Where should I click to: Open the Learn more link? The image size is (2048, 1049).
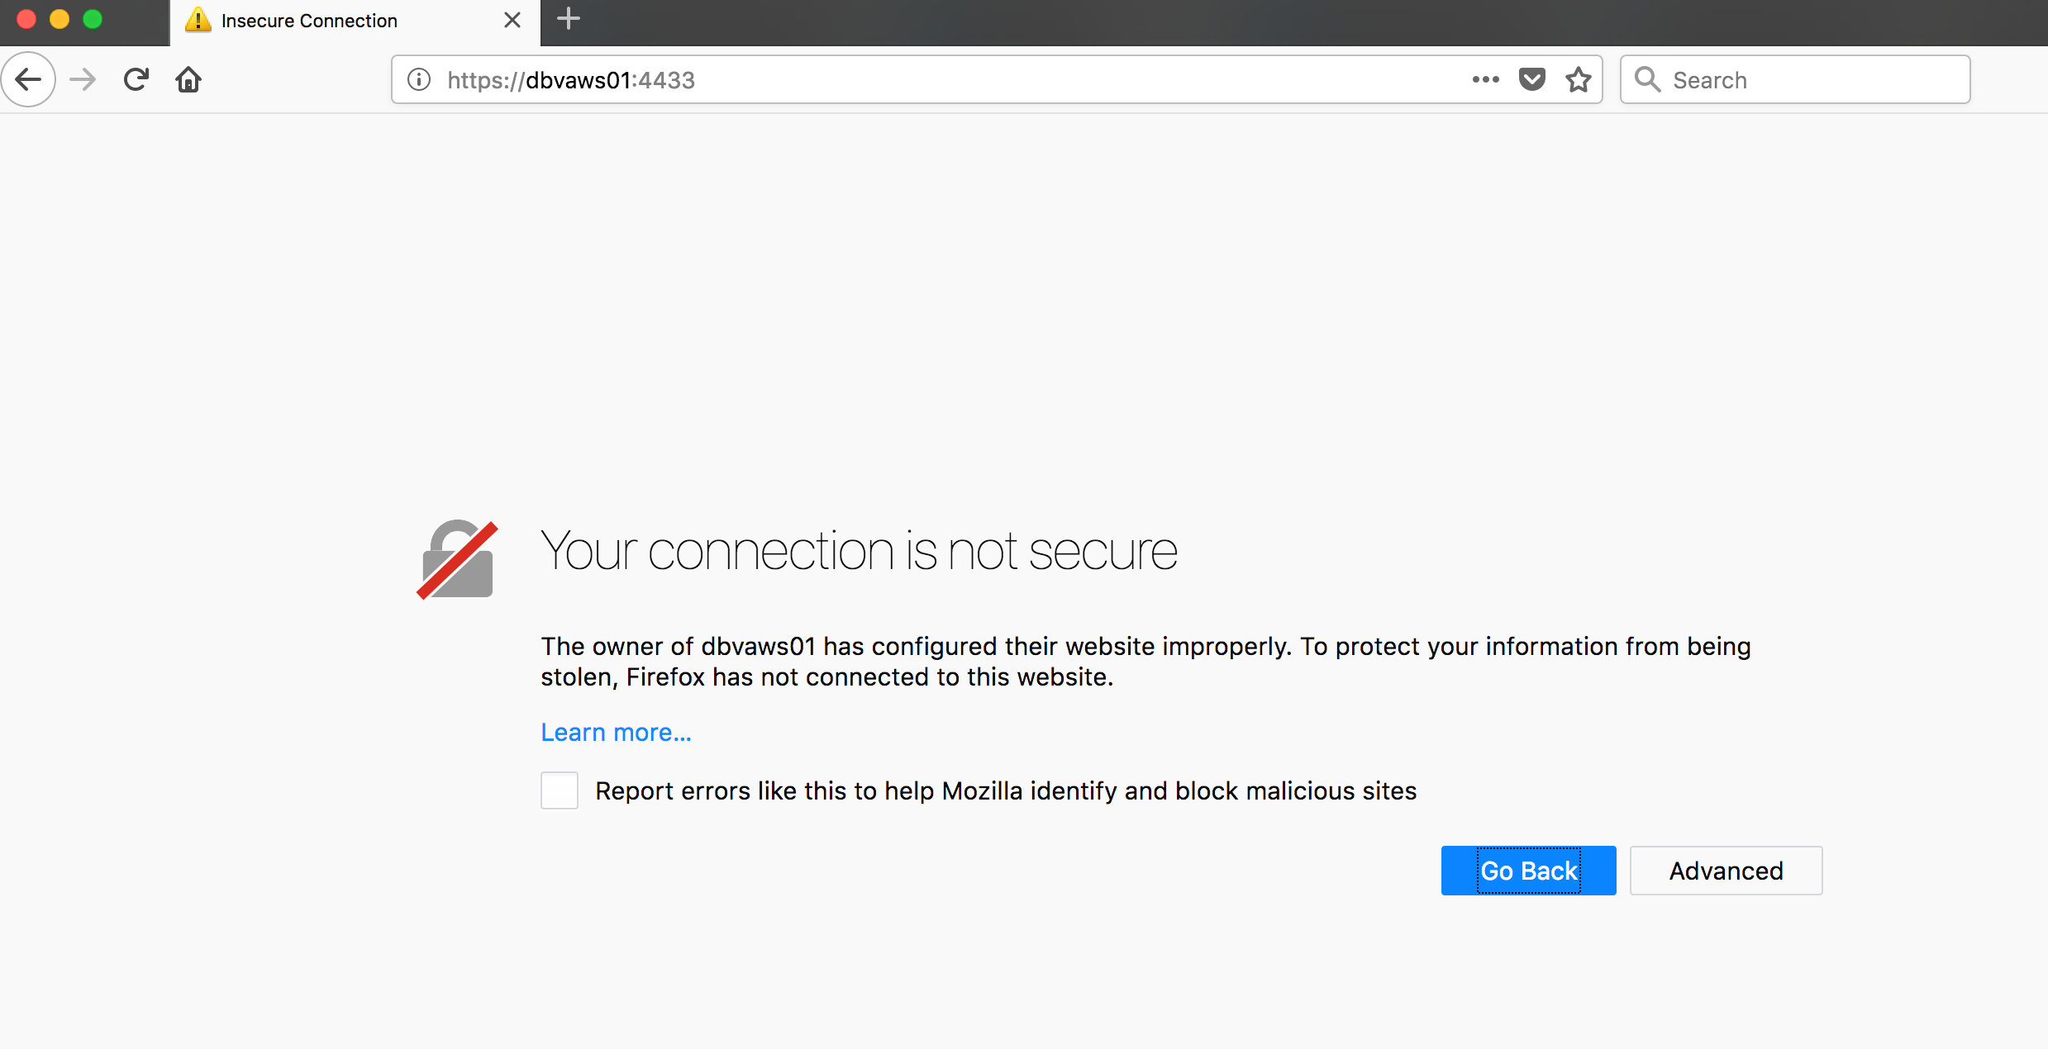pyautogui.click(x=616, y=733)
